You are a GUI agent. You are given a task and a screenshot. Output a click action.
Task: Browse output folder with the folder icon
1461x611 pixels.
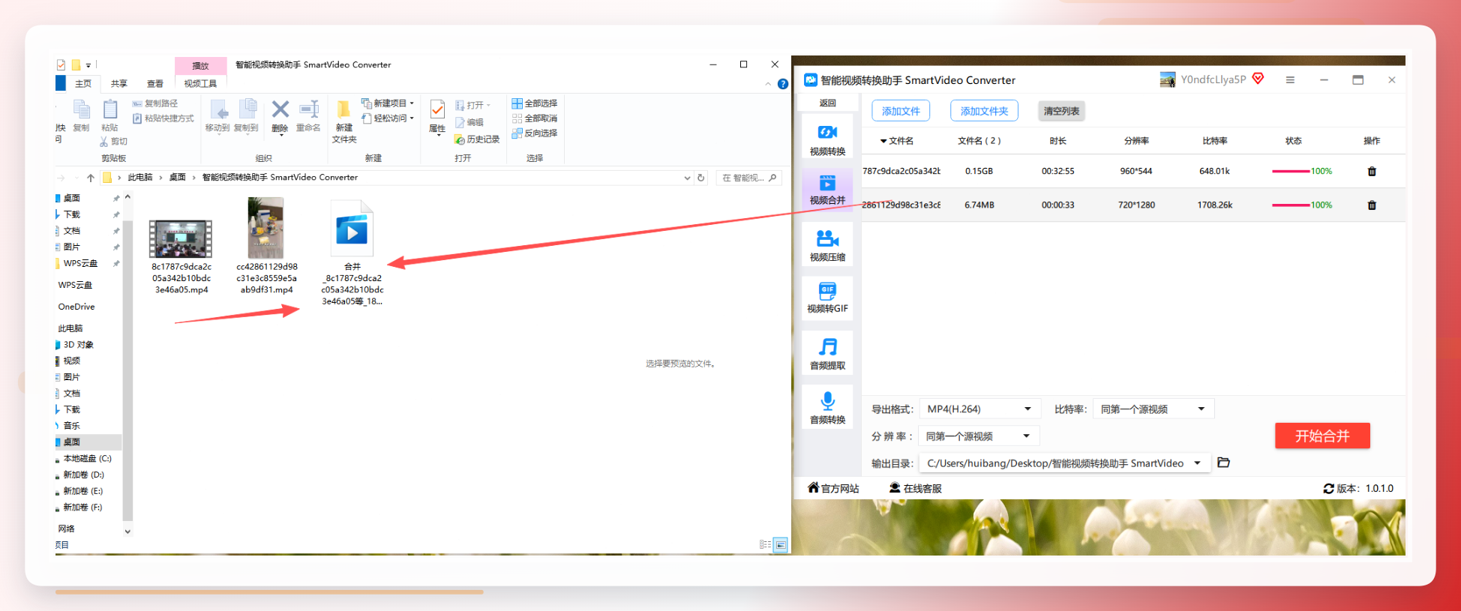pyautogui.click(x=1223, y=463)
